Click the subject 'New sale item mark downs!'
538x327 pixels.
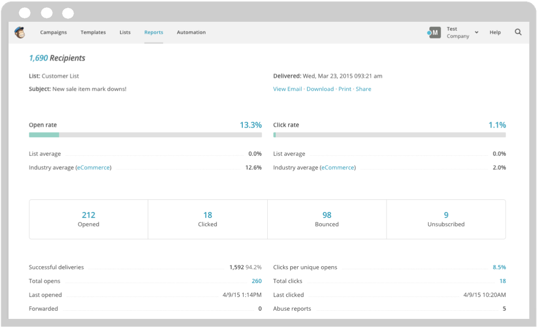click(x=89, y=89)
